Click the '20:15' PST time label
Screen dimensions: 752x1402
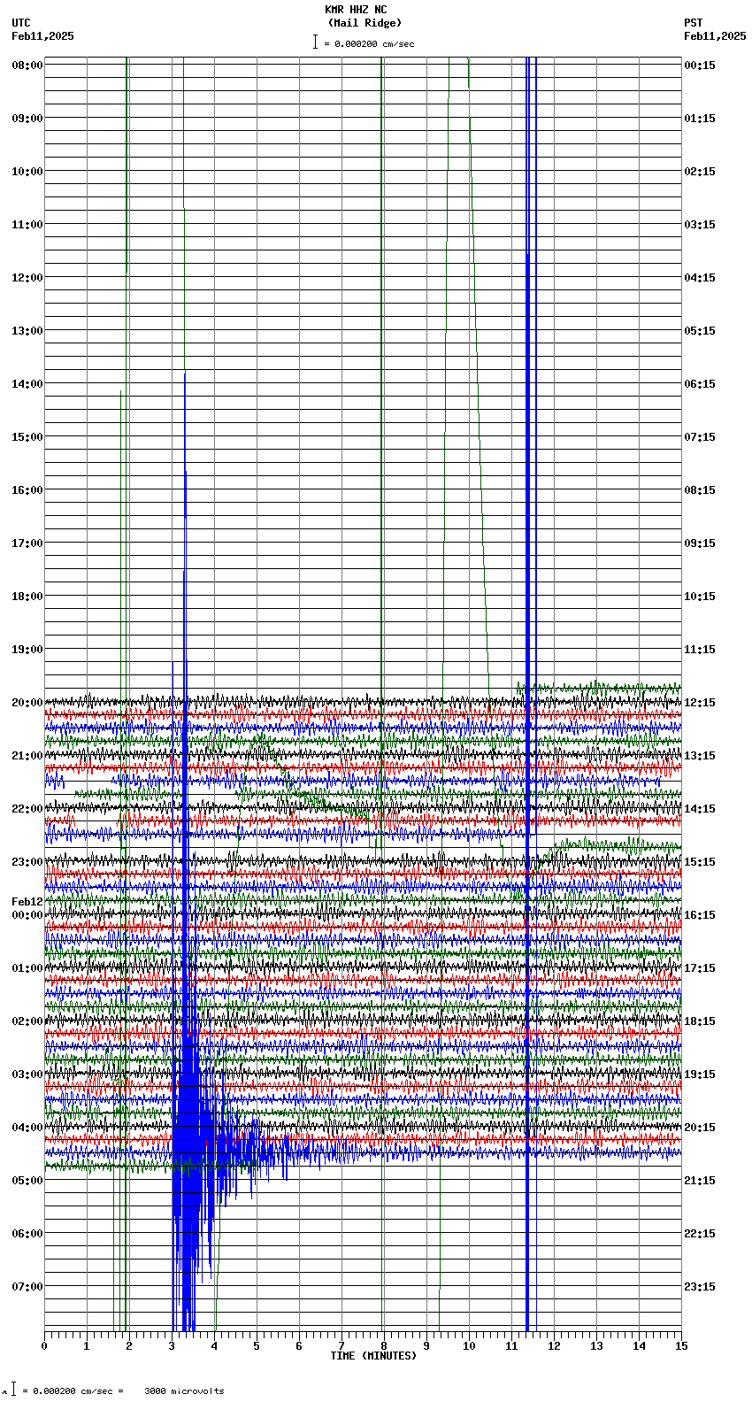(x=700, y=1128)
